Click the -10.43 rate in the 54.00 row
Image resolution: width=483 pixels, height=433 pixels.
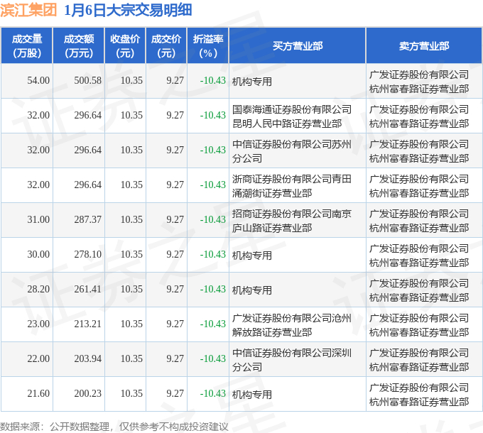(x=213, y=81)
